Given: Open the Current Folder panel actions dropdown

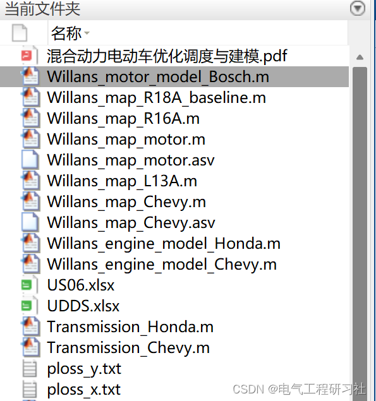Looking at the screenshot, I should point(357,8).
